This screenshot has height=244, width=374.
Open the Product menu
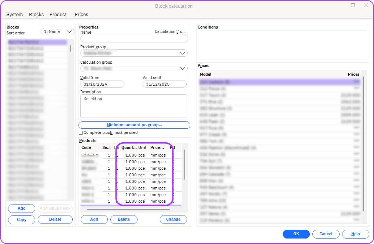point(58,15)
